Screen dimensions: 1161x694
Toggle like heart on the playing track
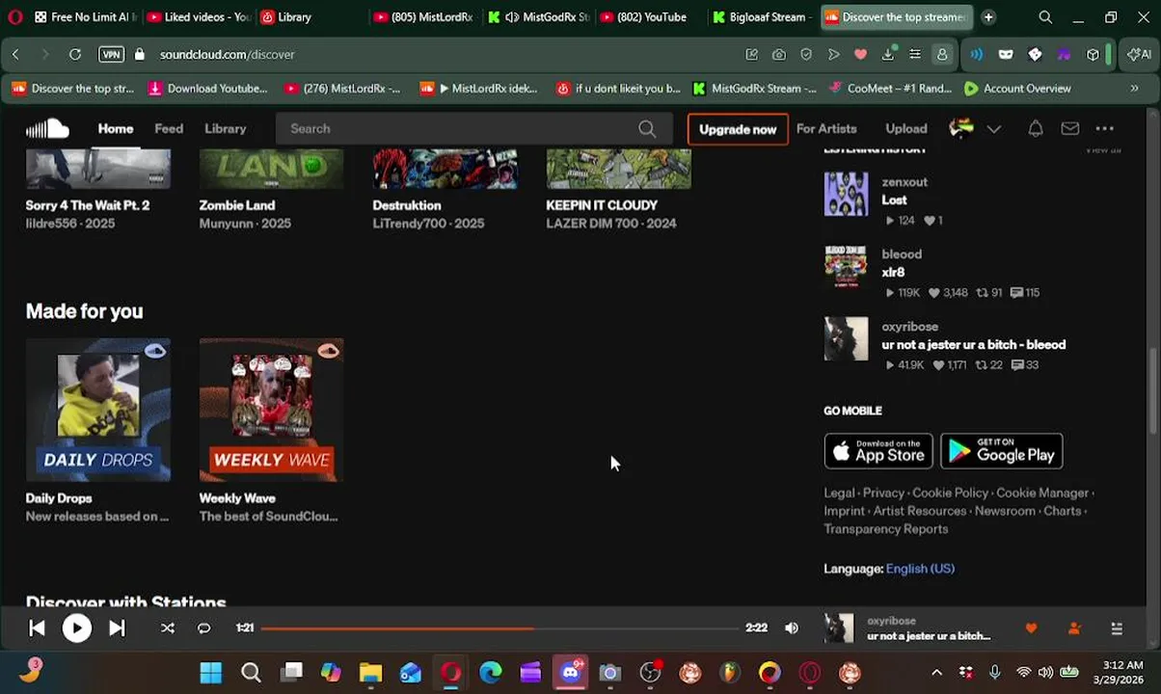(x=1031, y=628)
